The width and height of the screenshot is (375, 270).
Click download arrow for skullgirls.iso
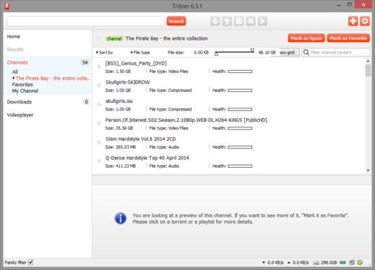[99, 104]
